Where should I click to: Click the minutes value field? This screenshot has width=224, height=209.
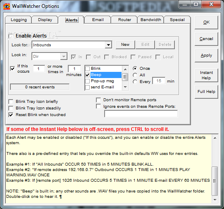tap(74, 69)
